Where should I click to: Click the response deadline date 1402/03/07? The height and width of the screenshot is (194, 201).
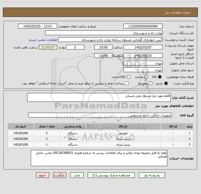click(143, 47)
